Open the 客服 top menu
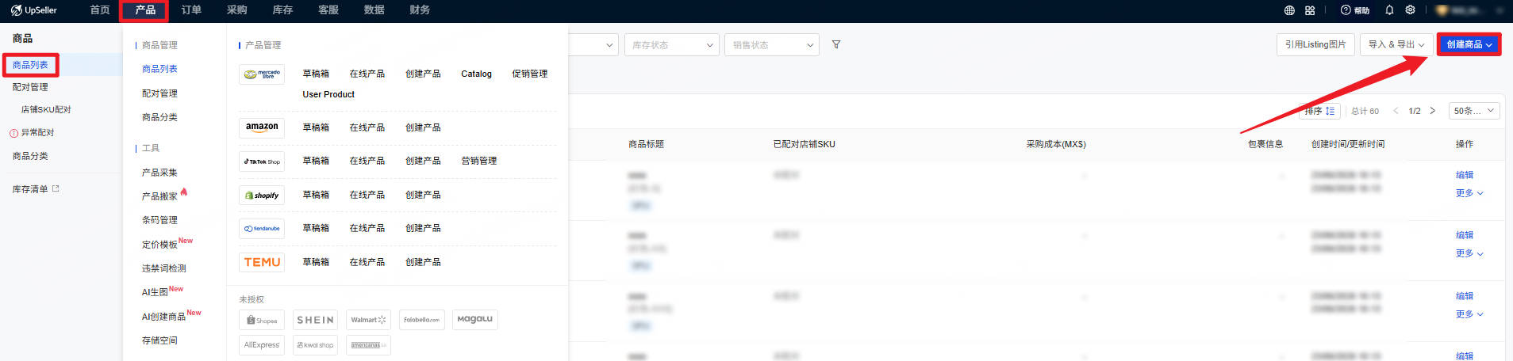This screenshot has width=1513, height=361. [x=328, y=10]
